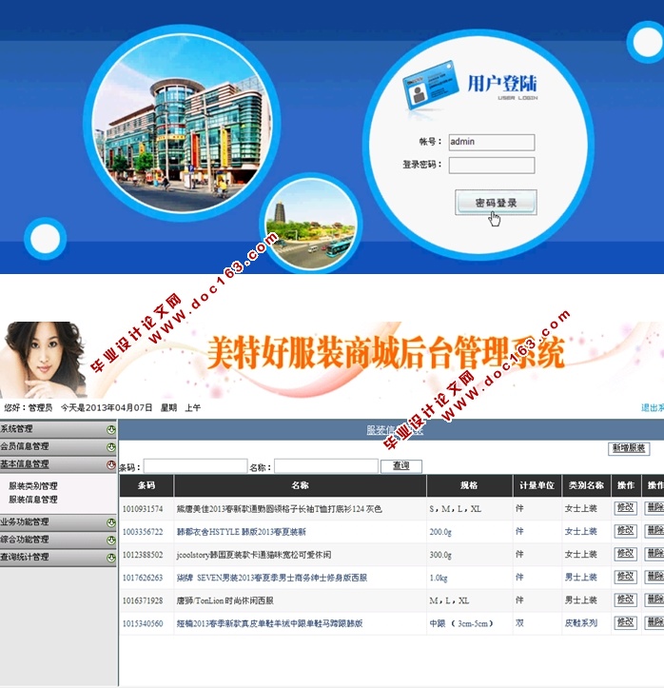The image size is (664, 688).
Task: Expand 业务功能管理 arrow icon
Action: (111, 522)
